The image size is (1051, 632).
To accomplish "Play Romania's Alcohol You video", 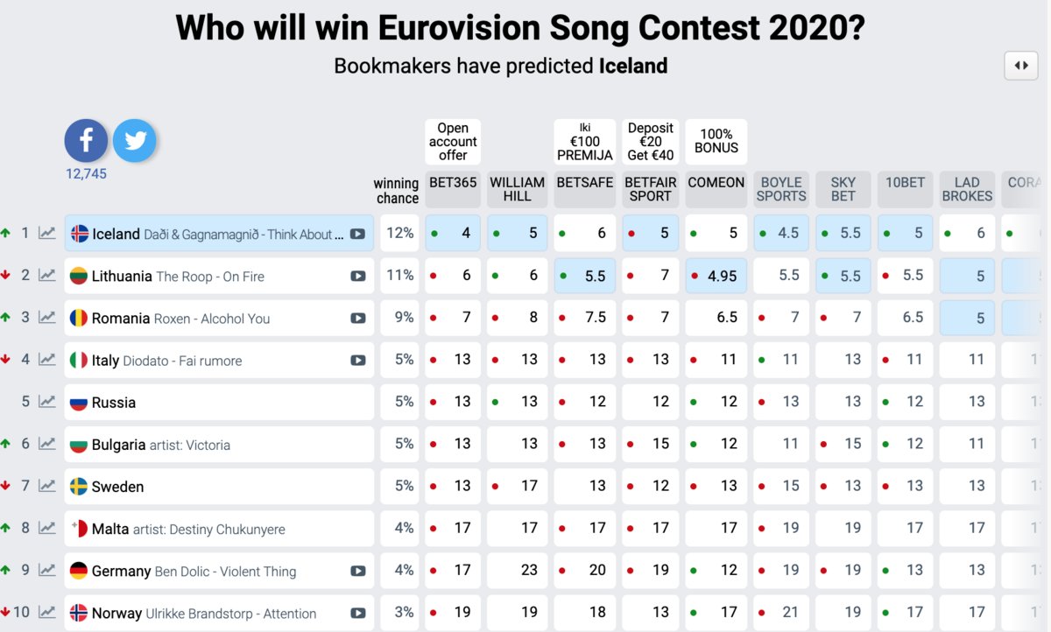I will [357, 318].
